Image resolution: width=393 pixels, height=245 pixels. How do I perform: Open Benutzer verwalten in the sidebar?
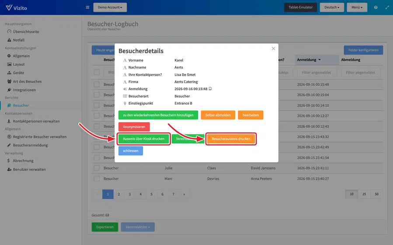pyautogui.click(x=26, y=170)
